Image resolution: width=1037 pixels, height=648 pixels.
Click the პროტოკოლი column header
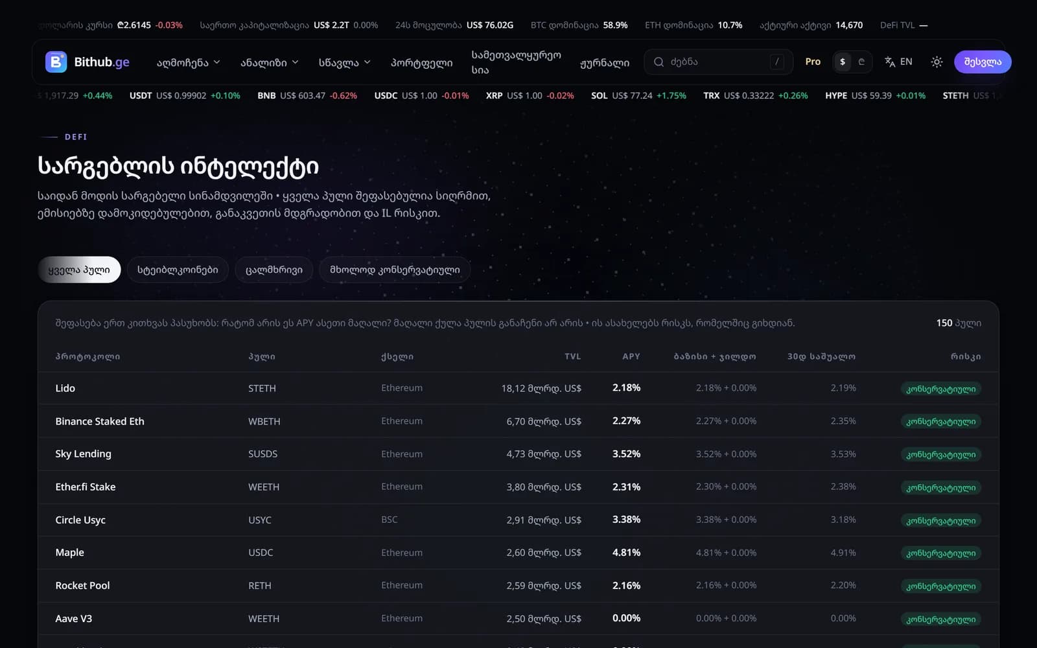87,356
